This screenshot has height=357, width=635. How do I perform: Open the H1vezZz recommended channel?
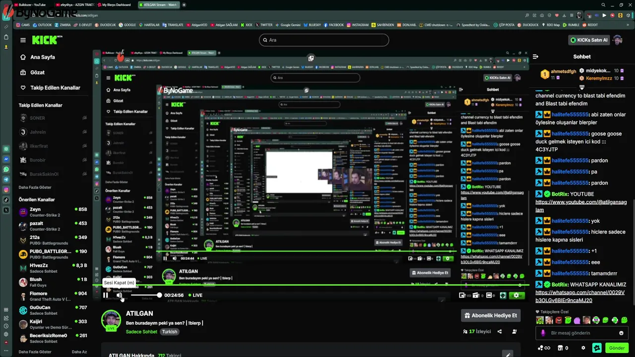click(x=53, y=268)
